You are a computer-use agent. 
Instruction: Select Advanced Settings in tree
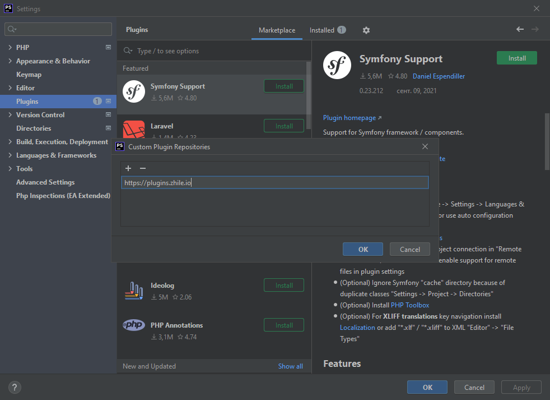coord(45,182)
